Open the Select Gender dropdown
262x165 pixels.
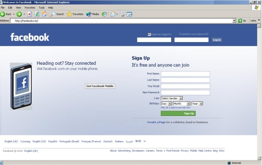[x=172, y=98]
